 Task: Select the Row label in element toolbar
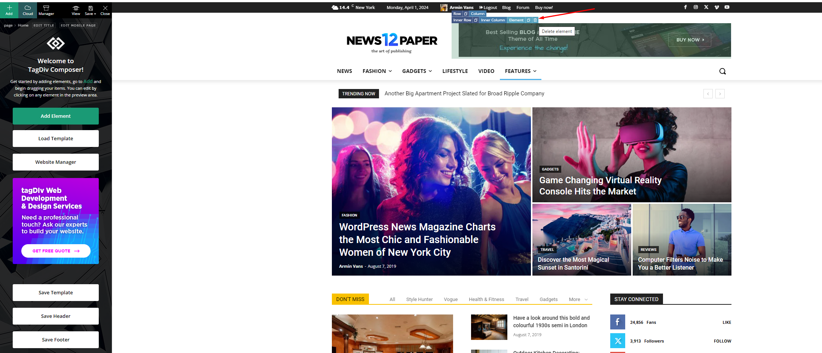[457, 14]
